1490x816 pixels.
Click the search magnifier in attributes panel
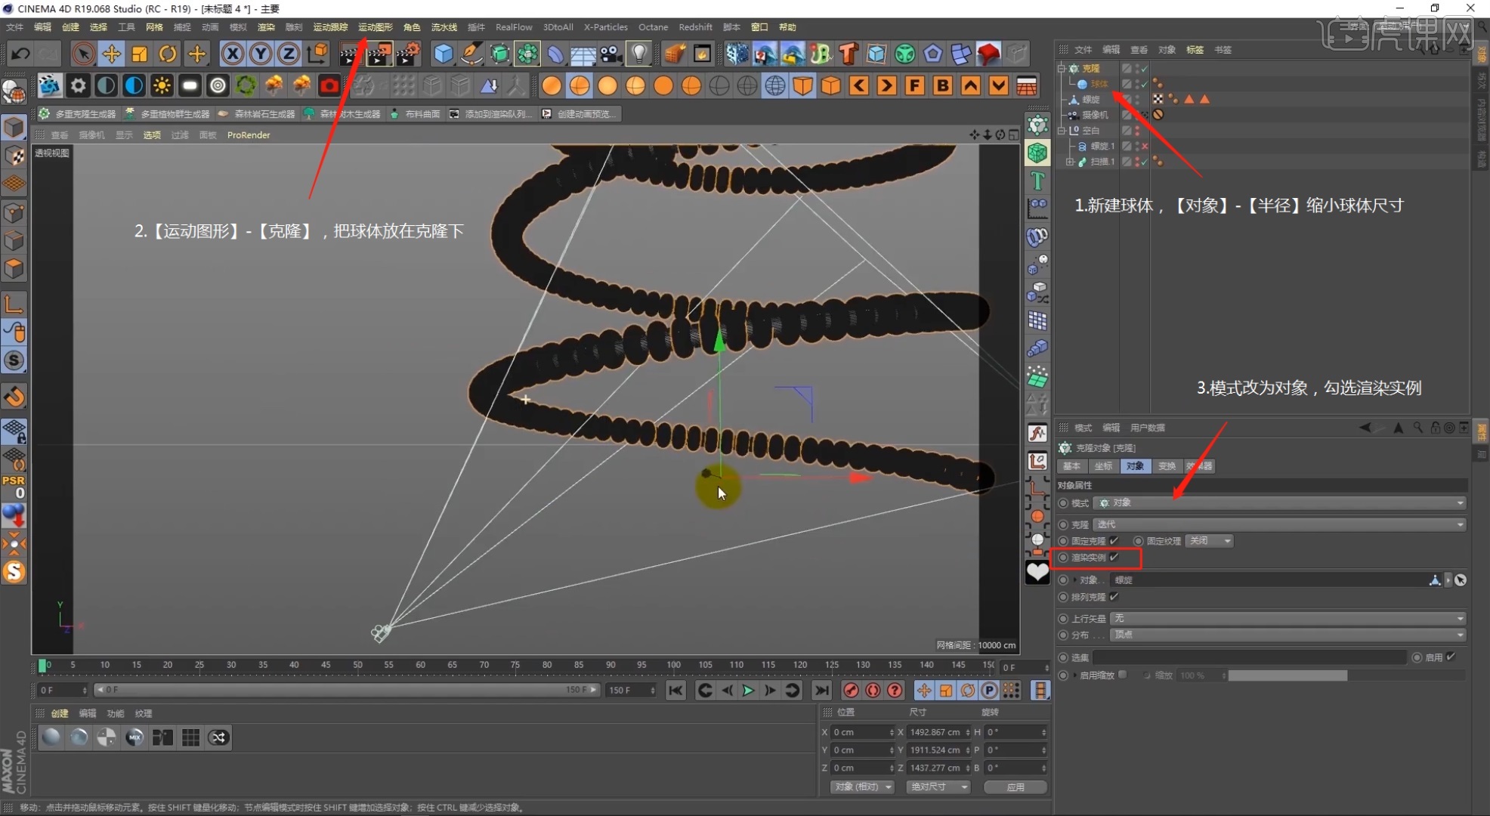point(1417,428)
